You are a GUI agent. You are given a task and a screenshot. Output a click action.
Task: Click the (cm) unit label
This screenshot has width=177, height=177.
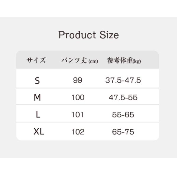click(93, 61)
